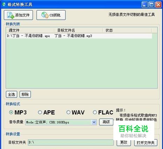Viewport: 163px width, 149px height.
Task: Click the music note add-file icon
Action: pyautogui.click(x=10, y=15)
